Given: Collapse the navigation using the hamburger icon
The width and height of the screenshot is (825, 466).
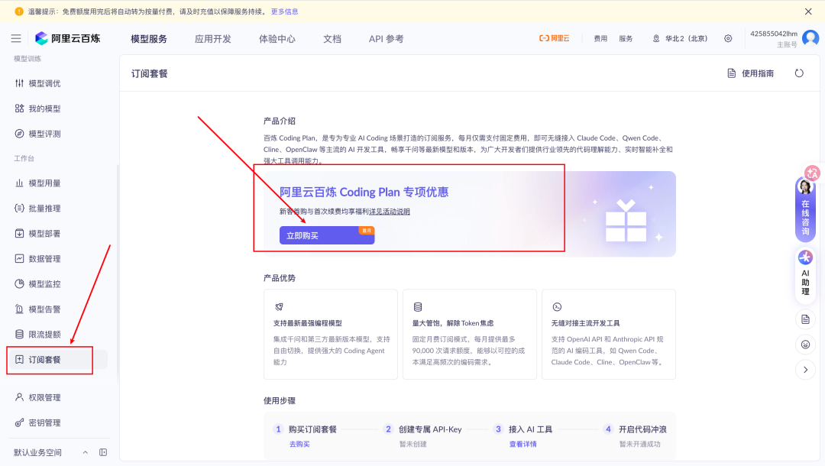Looking at the screenshot, I should coord(16,37).
